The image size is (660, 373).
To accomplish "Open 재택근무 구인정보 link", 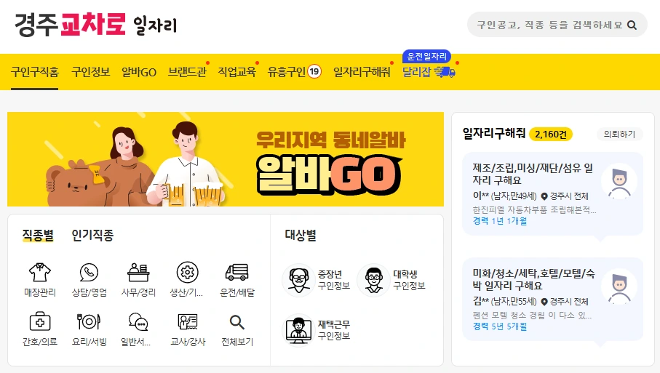I will (x=317, y=330).
